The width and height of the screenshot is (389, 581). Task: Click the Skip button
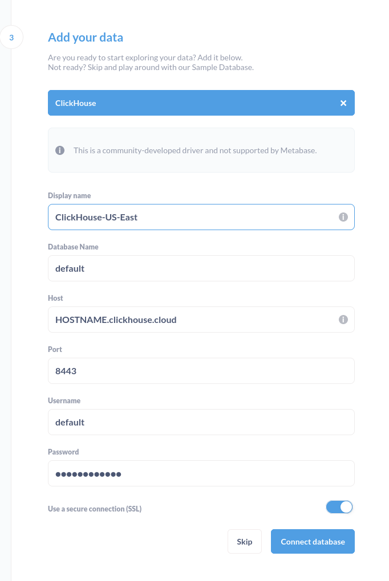244,541
